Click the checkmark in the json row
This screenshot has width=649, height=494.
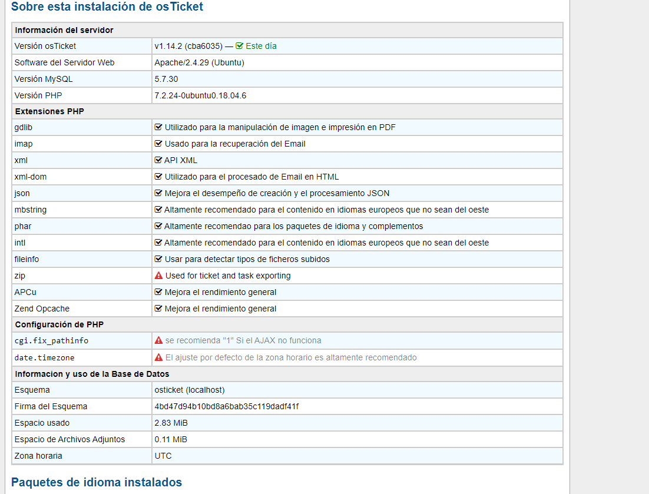point(158,193)
